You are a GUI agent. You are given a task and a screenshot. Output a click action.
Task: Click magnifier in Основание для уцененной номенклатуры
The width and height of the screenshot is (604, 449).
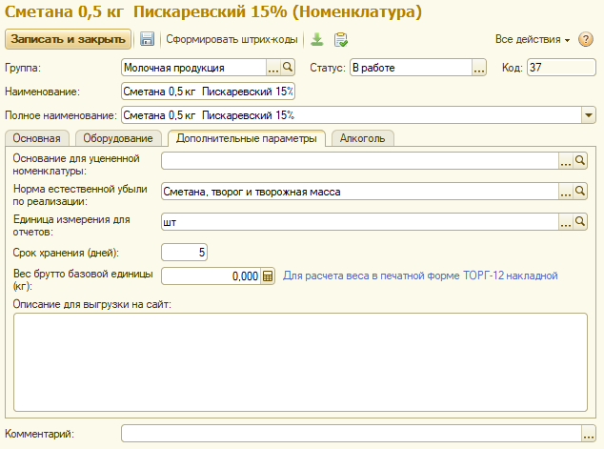[580, 161]
